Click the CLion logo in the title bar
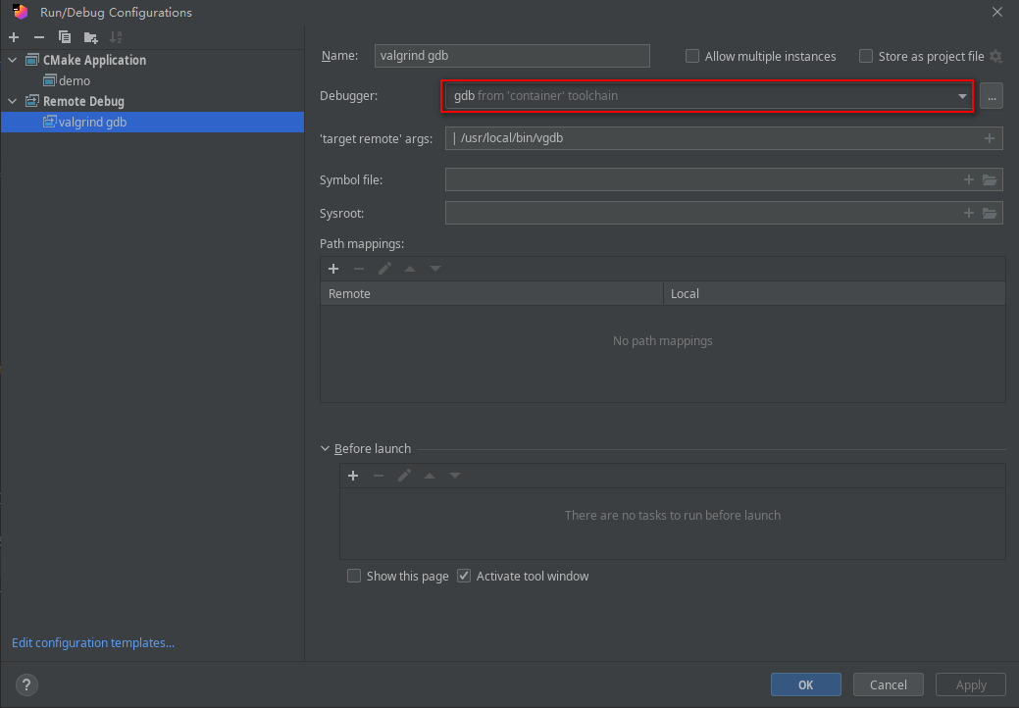The height and width of the screenshot is (708, 1019). (x=21, y=12)
